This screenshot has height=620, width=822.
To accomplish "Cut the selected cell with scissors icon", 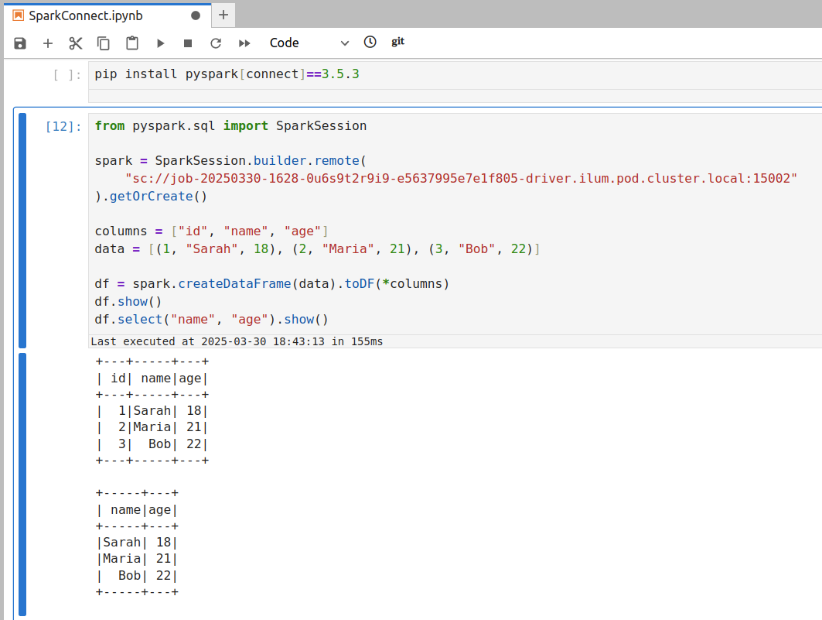I will coord(75,43).
